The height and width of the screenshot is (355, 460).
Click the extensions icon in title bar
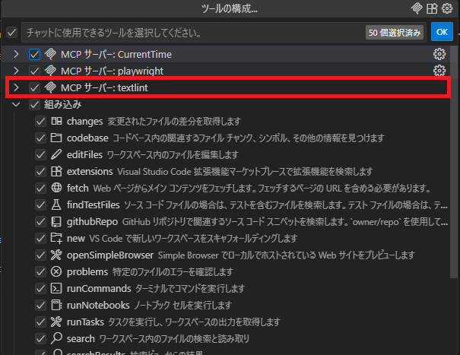[432, 8]
